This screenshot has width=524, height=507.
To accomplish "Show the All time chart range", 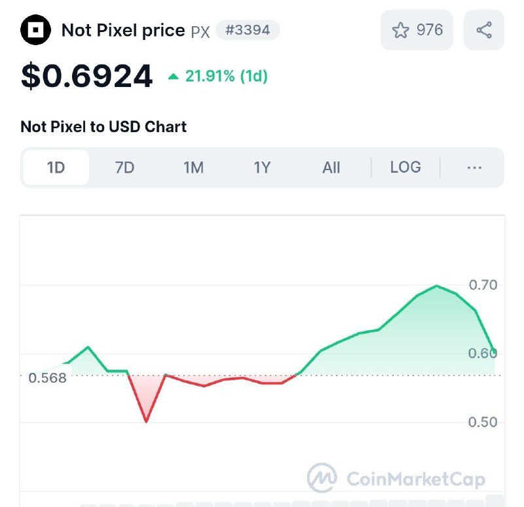I will coord(331,167).
